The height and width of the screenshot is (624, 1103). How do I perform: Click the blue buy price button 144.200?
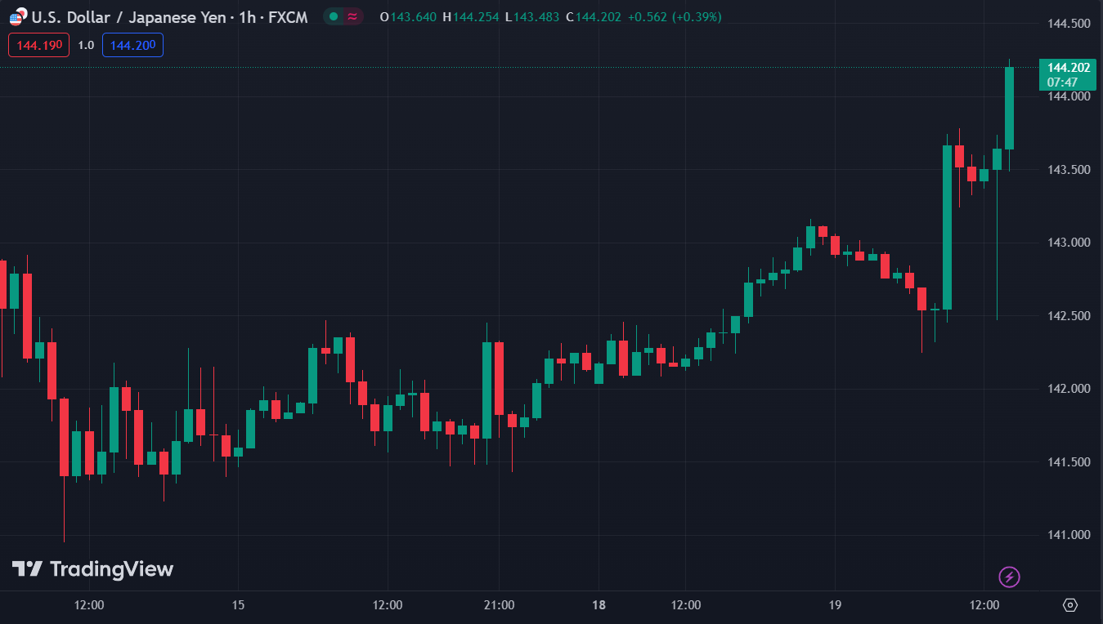click(x=132, y=46)
